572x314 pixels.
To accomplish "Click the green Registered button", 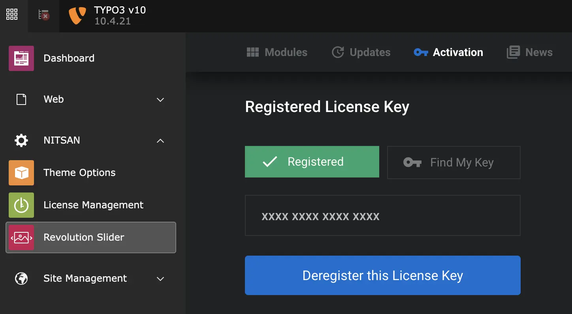I will [312, 162].
